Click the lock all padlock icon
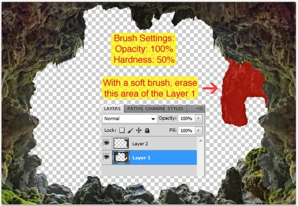 [x=146, y=130]
